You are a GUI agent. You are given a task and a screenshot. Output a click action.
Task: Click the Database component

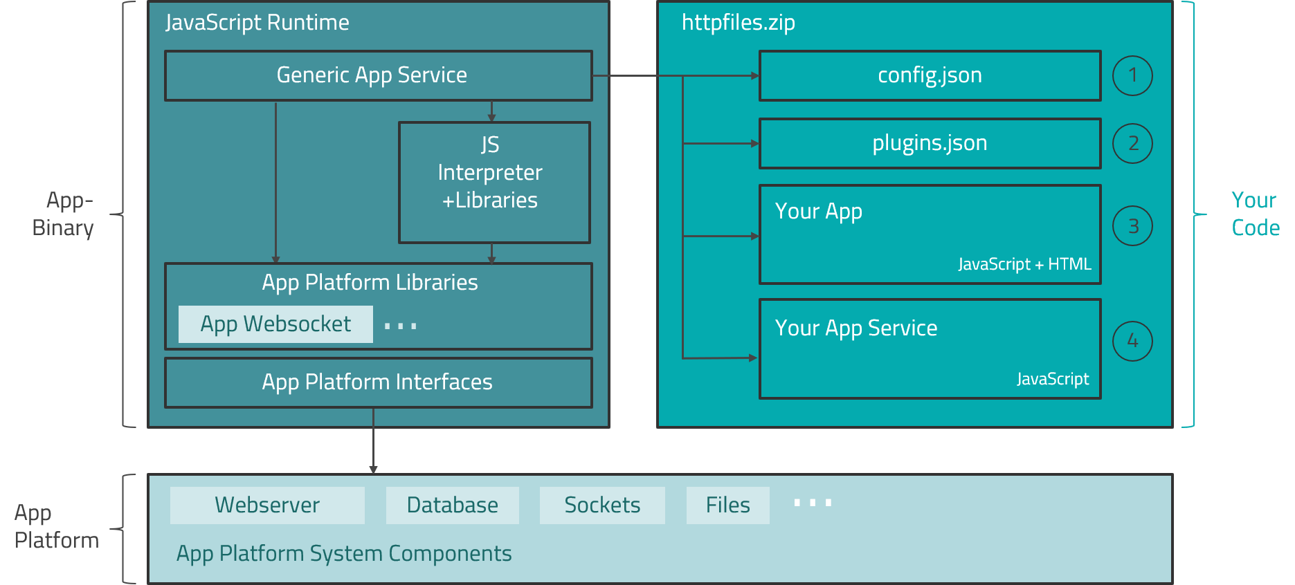(452, 505)
